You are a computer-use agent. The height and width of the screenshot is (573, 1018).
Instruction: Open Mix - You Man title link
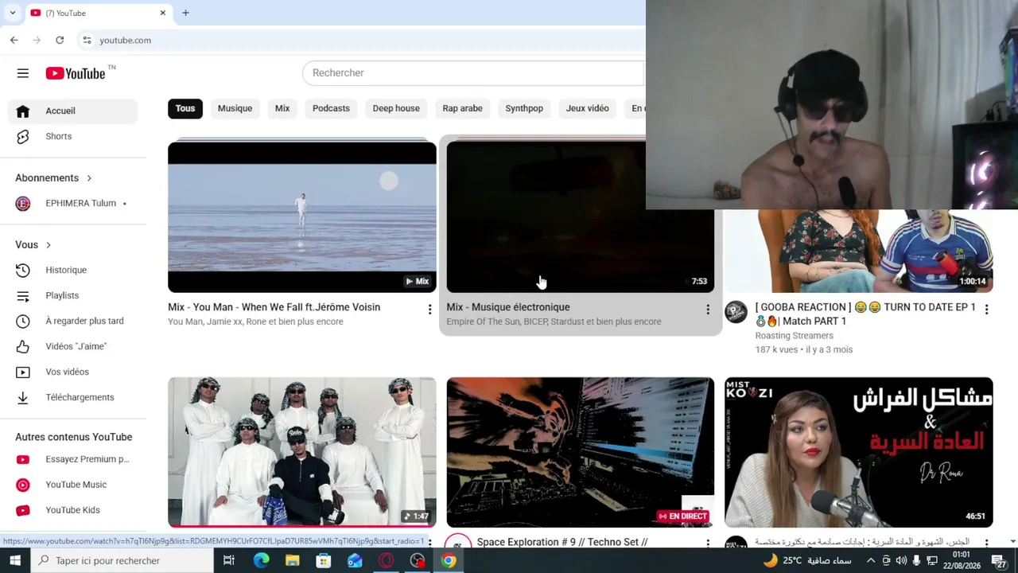[x=274, y=307]
